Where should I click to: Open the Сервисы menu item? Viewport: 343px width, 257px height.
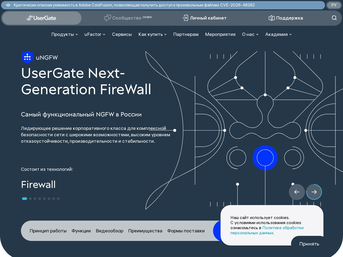[x=122, y=34]
